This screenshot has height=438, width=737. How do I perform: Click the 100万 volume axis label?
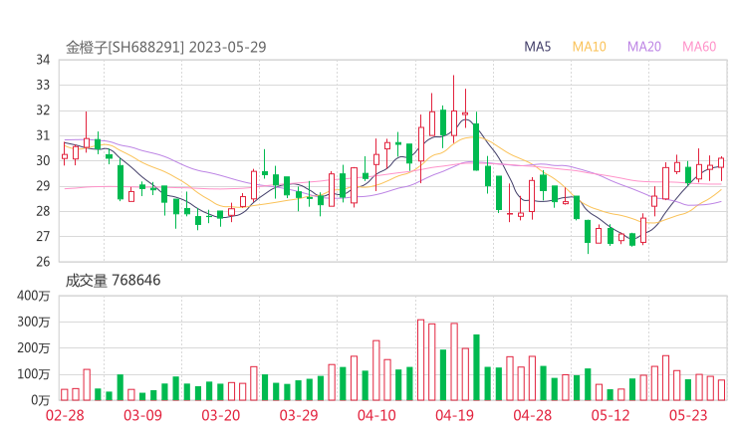34,374
